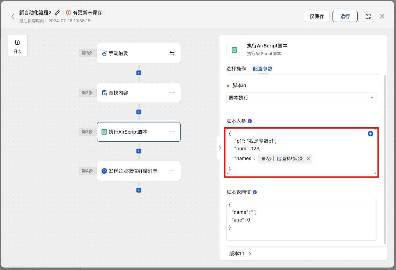The image size is (396, 270).
Task: Open the 日志 log panel
Action: coord(17,46)
